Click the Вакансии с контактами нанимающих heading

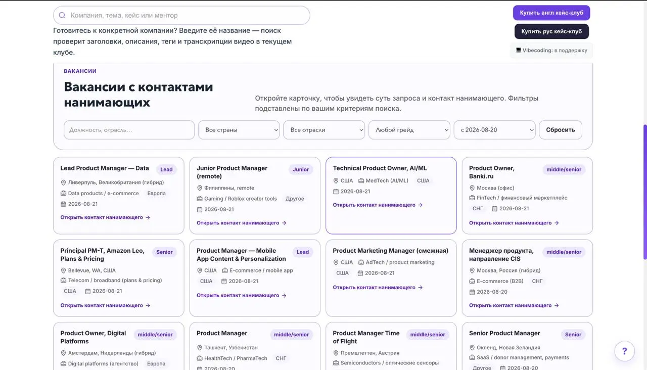[x=138, y=95]
